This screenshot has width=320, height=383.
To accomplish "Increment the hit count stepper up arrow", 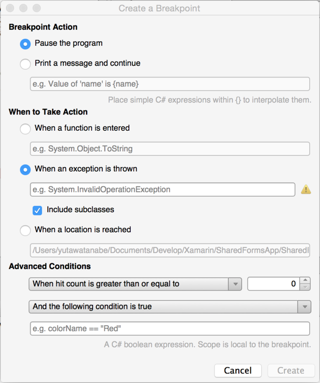I will [x=306, y=281].
